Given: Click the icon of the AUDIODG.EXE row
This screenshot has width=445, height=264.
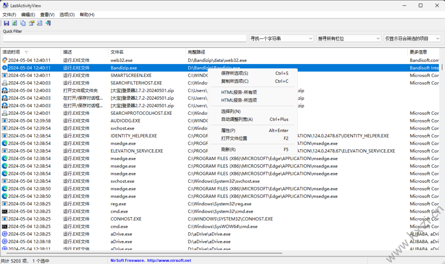Looking at the screenshot, I should 4,121.
